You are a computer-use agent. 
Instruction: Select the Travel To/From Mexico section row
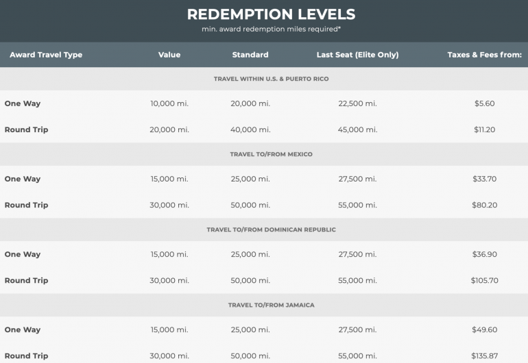tap(271, 154)
